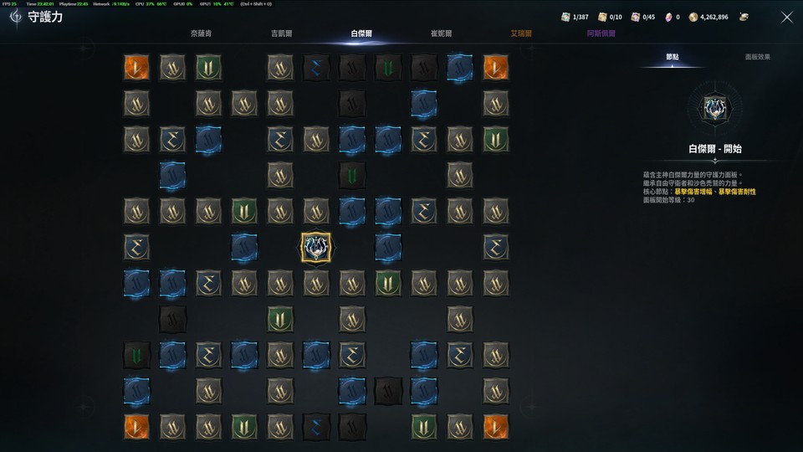Image resolution: width=803 pixels, height=452 pixels.
Task: Click the large node emblem above 白傑爾 - 開始
Action: tap(715, 108)
